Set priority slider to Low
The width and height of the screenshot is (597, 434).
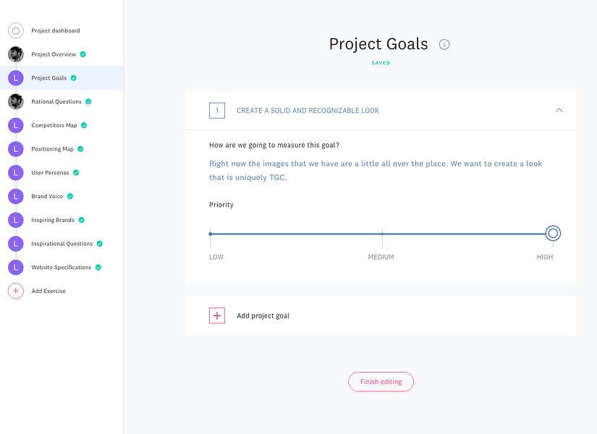pyautogui.click(x=211, y=234)
